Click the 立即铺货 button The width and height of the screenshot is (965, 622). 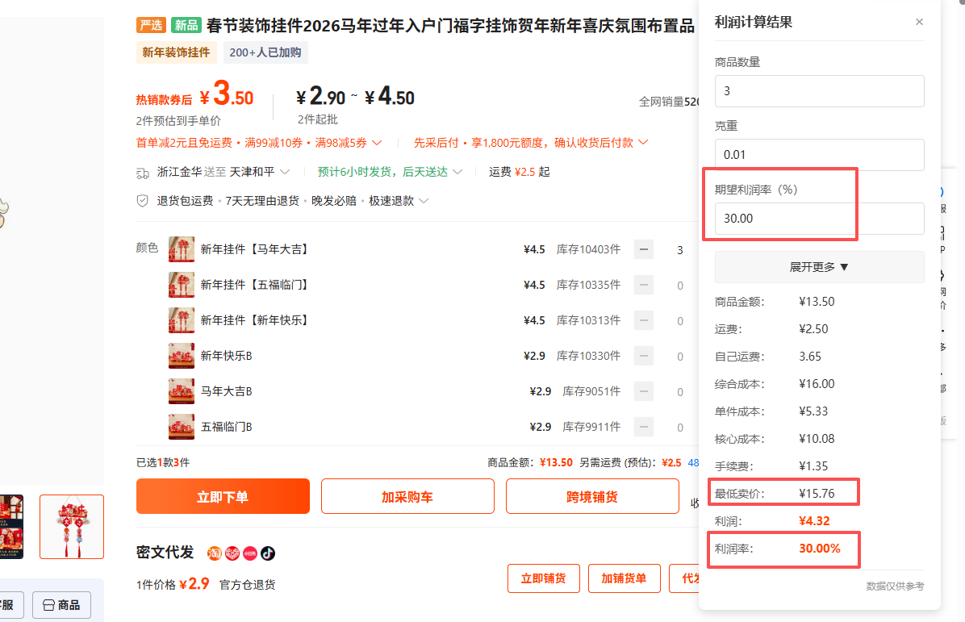pos(543,578)
